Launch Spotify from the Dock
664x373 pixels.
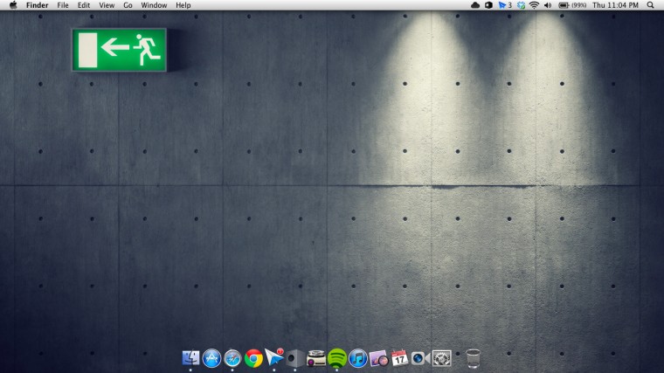336,358
